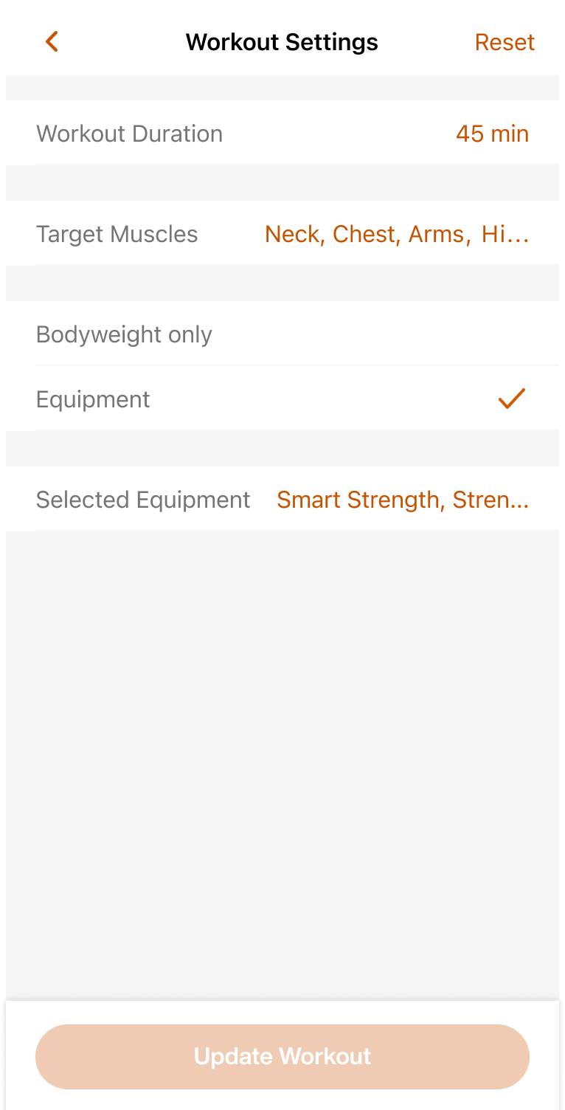Tap the truncated Neck, Chest, Arms list
The image size is (565, 1110).
click(397, 234)
